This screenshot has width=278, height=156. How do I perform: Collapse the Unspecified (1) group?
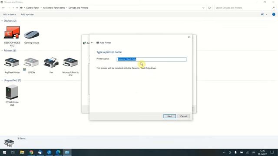click(2, 80)
